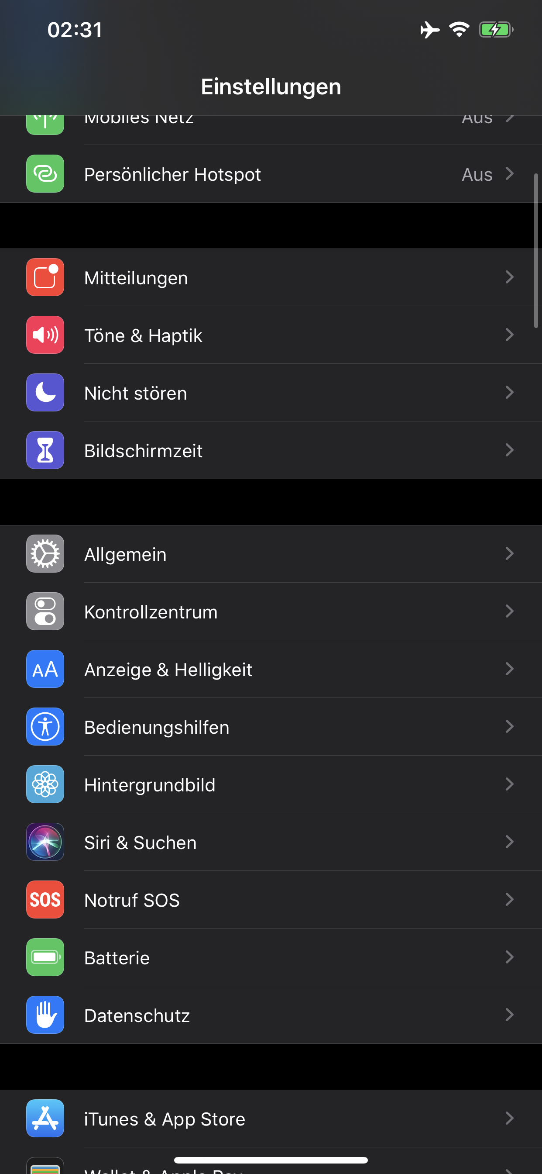Tap the Nicht stören moon icon

tap(45, 392)
